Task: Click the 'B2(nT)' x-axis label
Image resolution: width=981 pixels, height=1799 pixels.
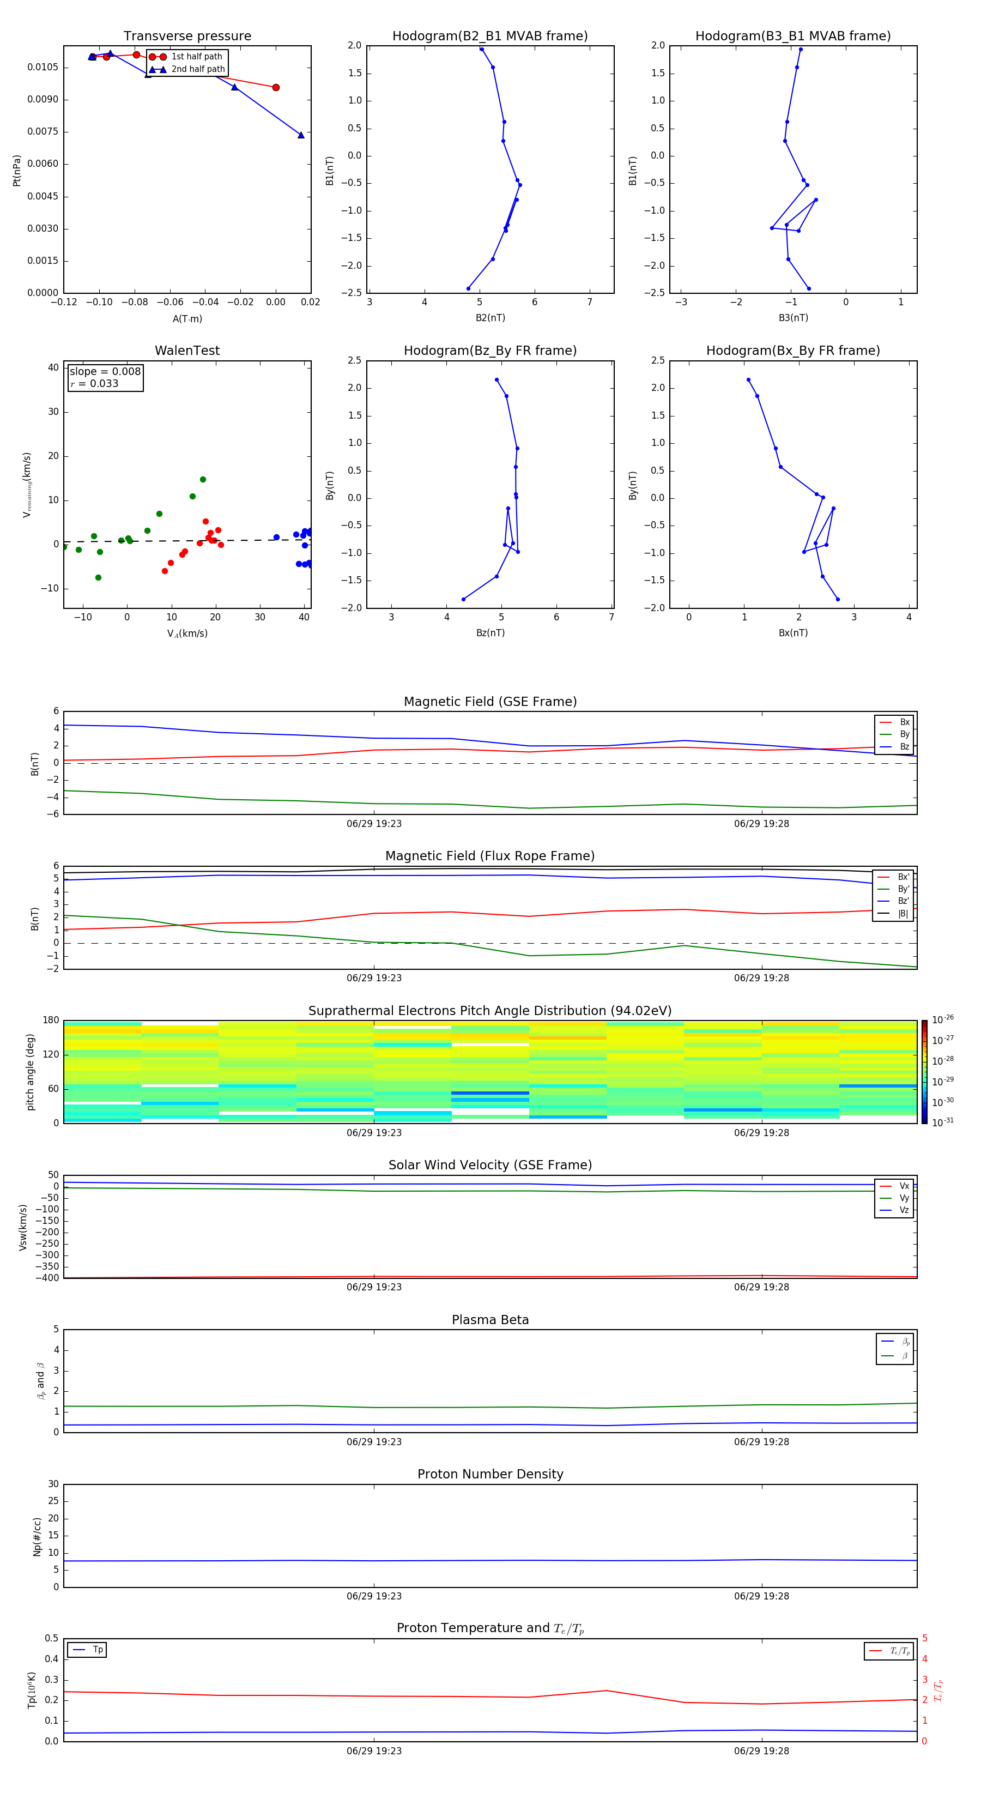Action: [490, 318]
